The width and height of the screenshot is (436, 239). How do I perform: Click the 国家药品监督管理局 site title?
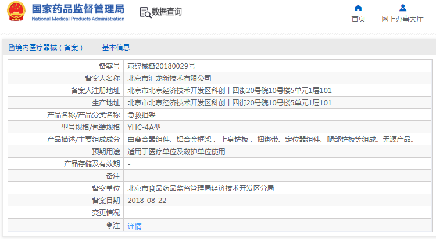pyautogui.click(x=77, y=9)
